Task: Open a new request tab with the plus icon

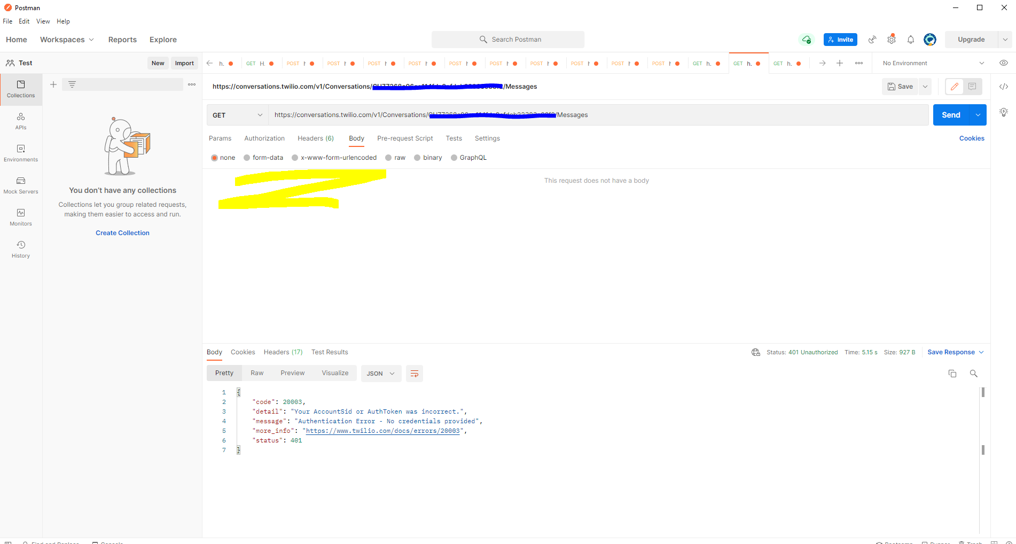Action: pyautogui.click(x=840, y=63)
